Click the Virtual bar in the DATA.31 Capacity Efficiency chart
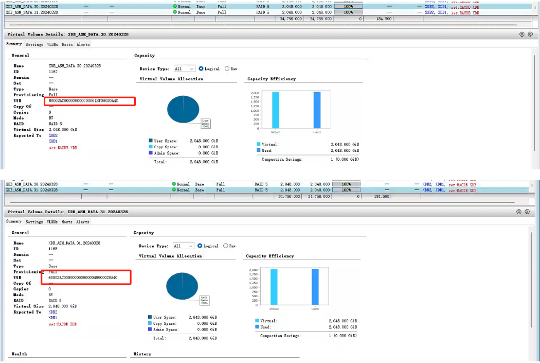 (274, 287)
